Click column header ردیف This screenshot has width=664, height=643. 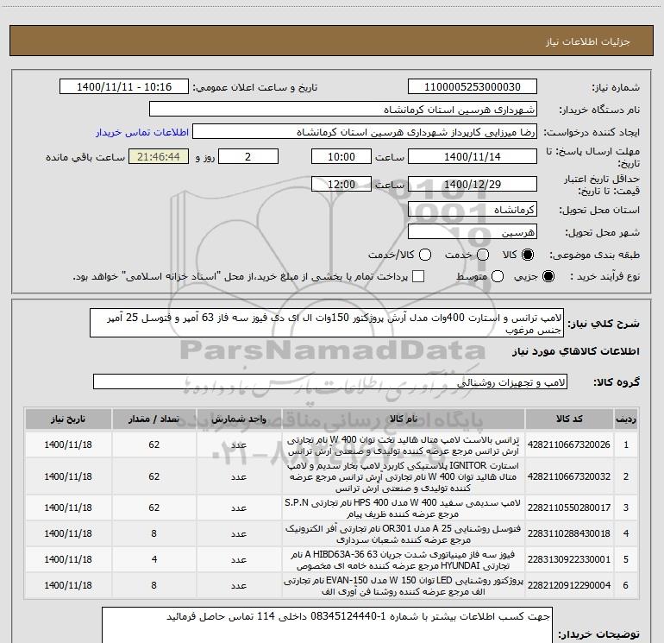(x=626, y=419)
